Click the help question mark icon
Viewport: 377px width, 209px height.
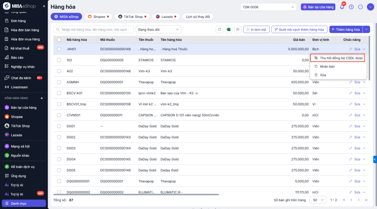(351, 7)
